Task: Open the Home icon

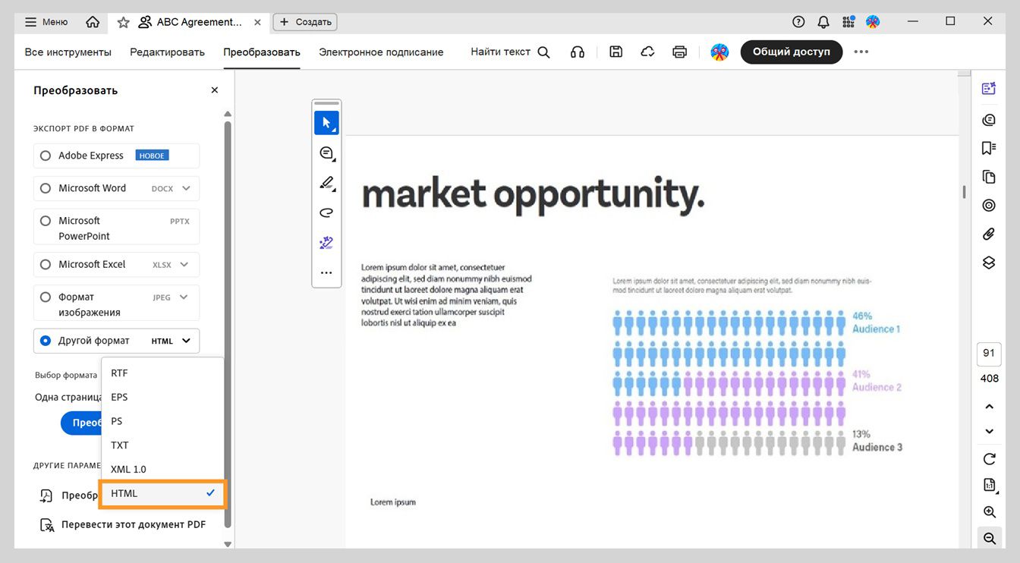Action: coord(93,22)
